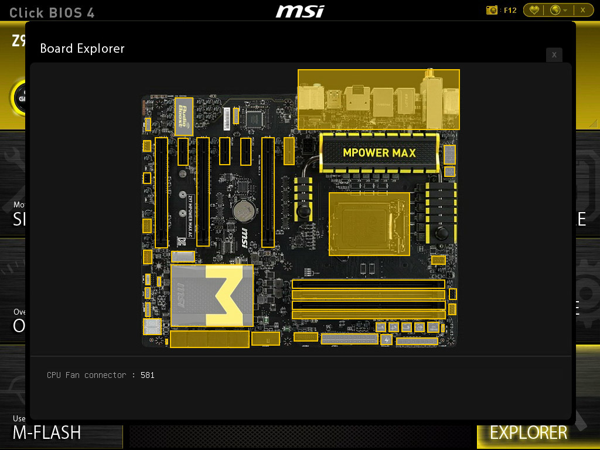This screenshot has height=450, width=600.
Task: Click the Click BIOS 4 title
Action: click(x=52, y=13)
